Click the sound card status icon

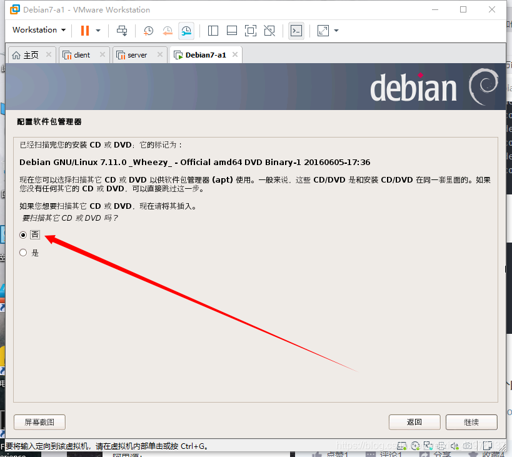455,446
